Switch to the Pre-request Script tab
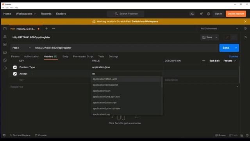Image resolution: width=250 pixels, height=141 pixels. click(x=83, y=56)
